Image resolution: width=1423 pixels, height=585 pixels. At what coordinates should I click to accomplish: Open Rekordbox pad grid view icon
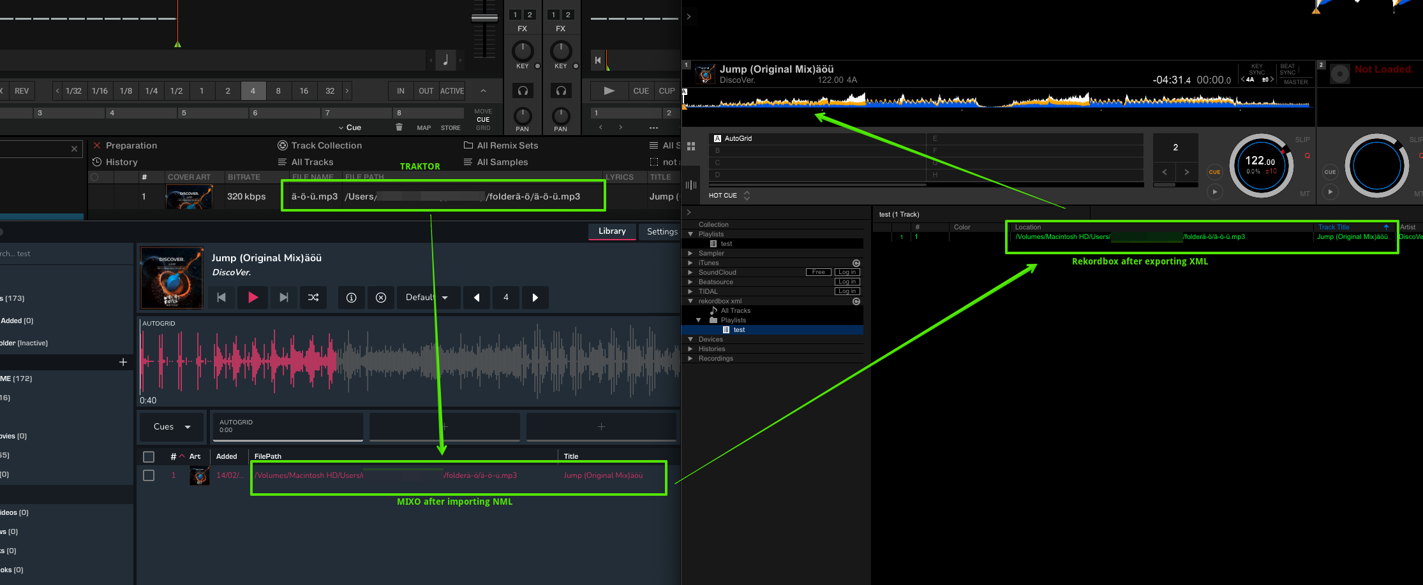pyautogui.click(x=691, y=147)
